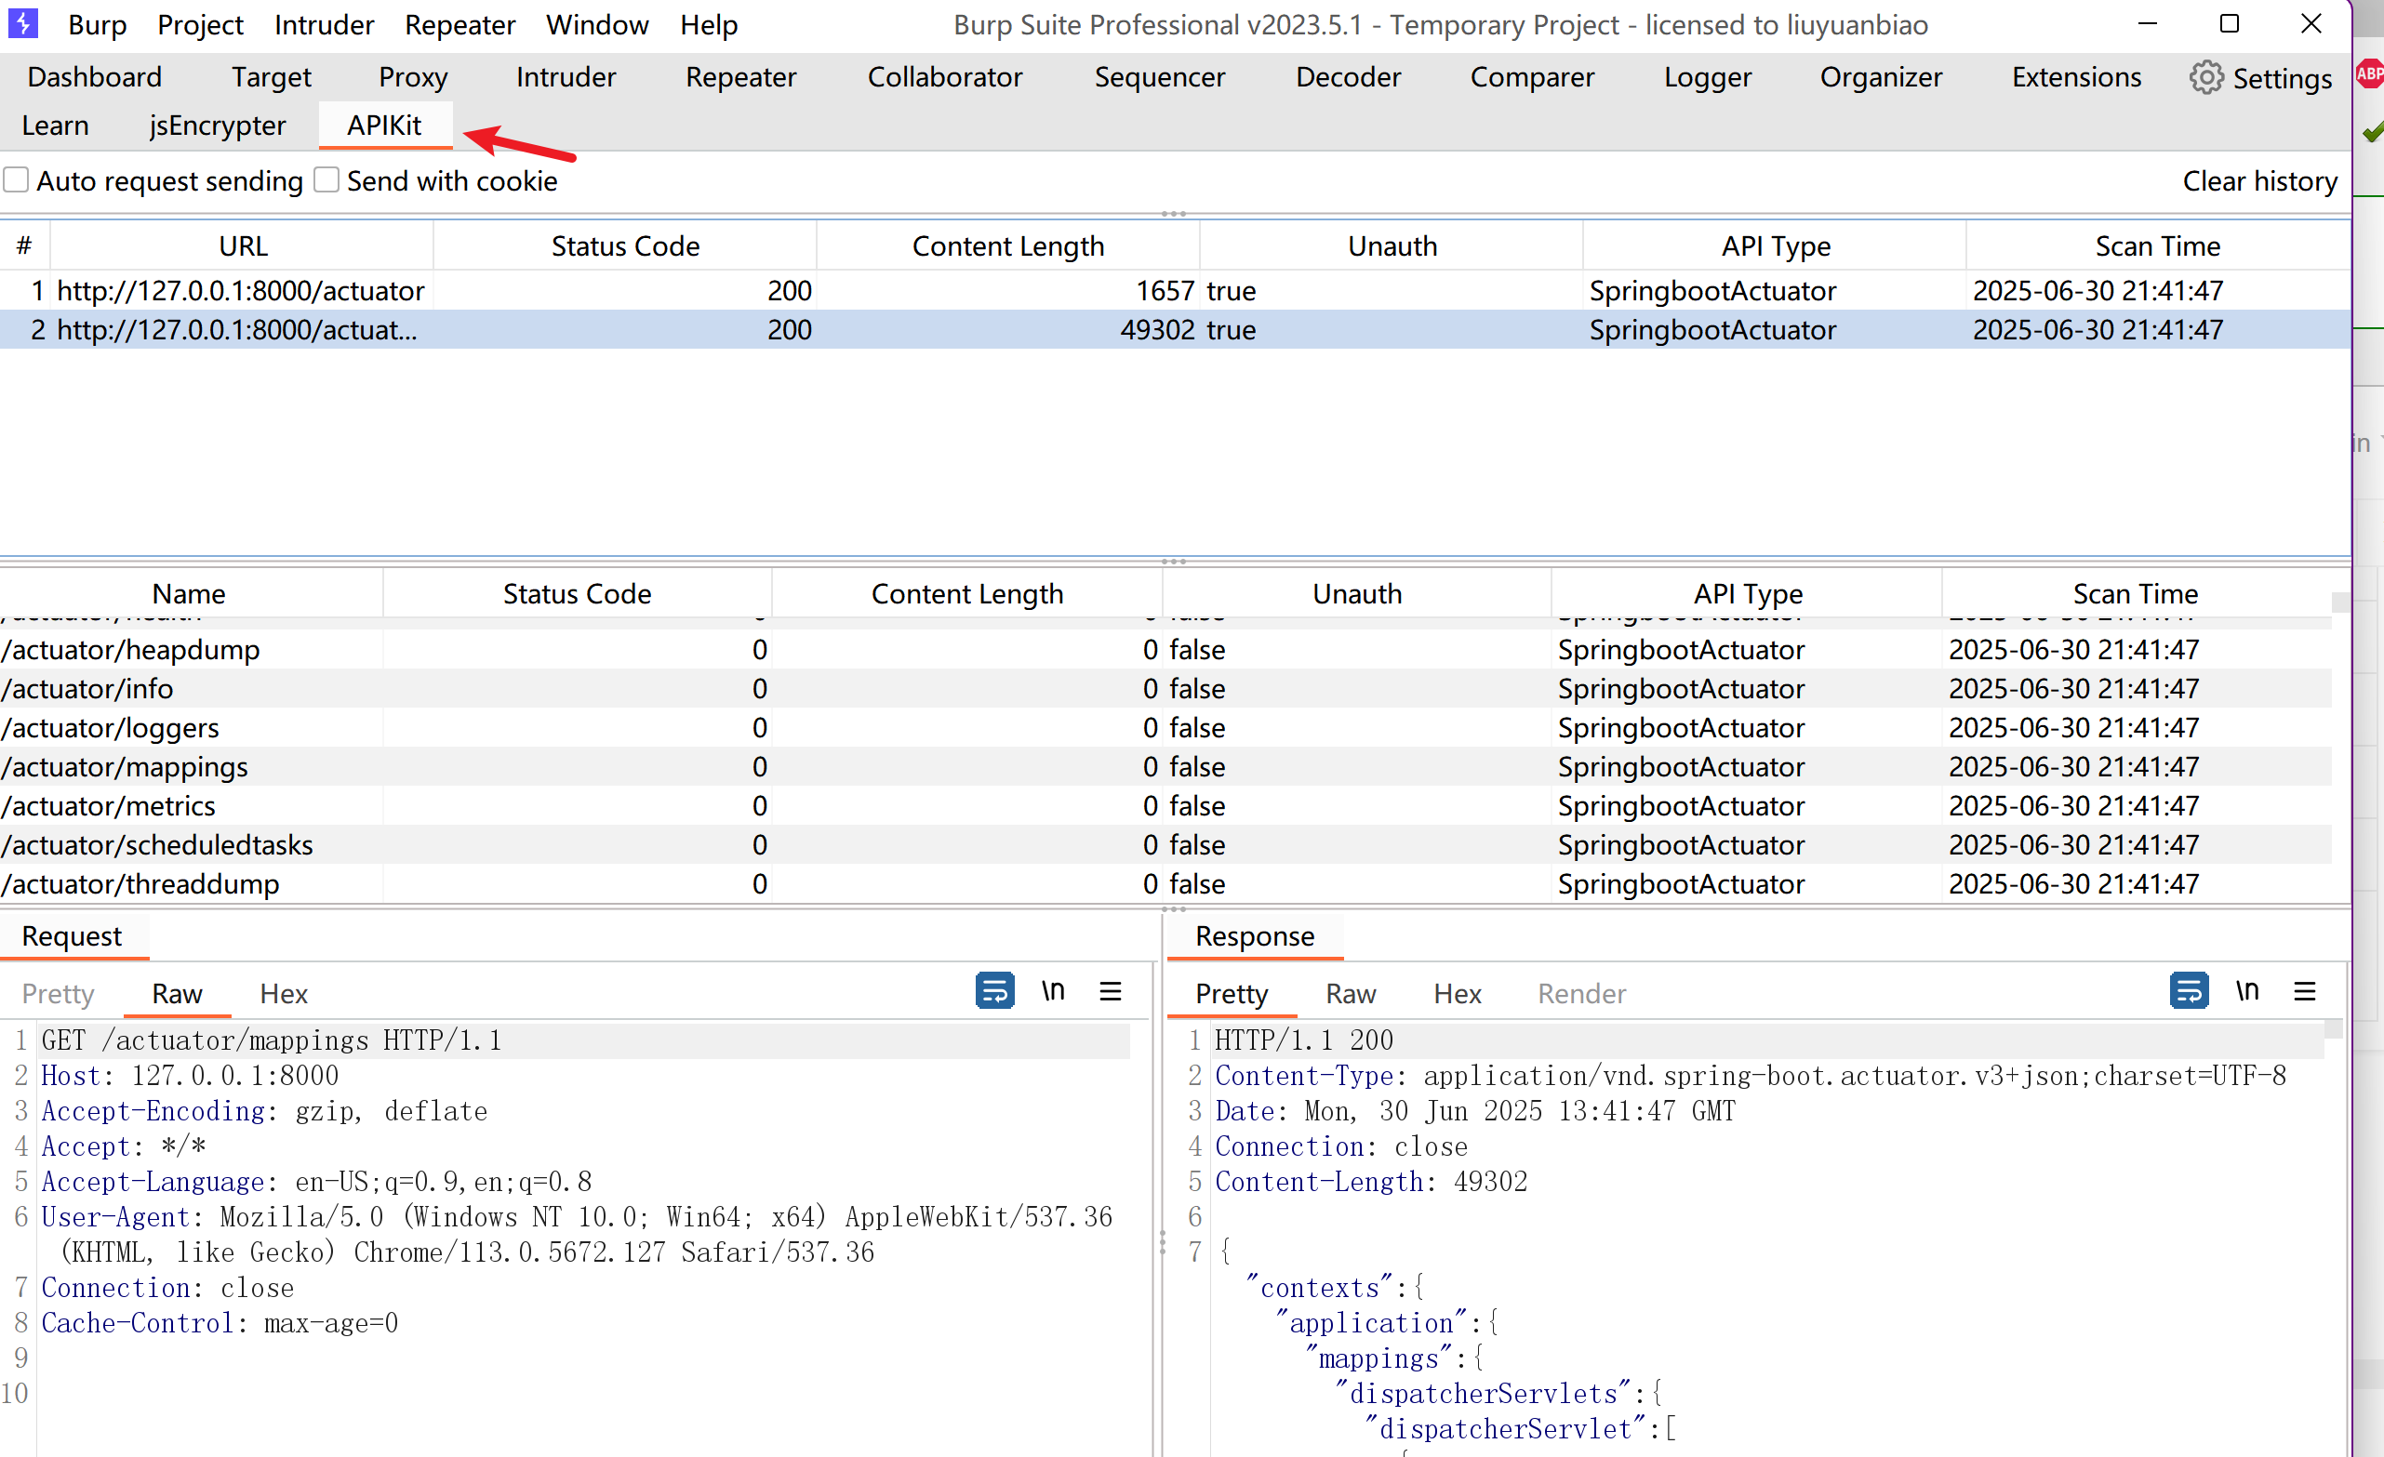The height and width of the screenshot is (1457, 2384).
Task: Open the Intruder menu in menu bar
Action: pos(323,25)
